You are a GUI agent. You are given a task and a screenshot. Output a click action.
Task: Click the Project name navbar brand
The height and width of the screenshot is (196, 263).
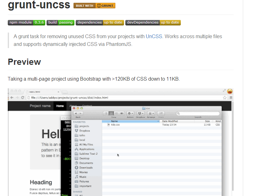point(40,106)
